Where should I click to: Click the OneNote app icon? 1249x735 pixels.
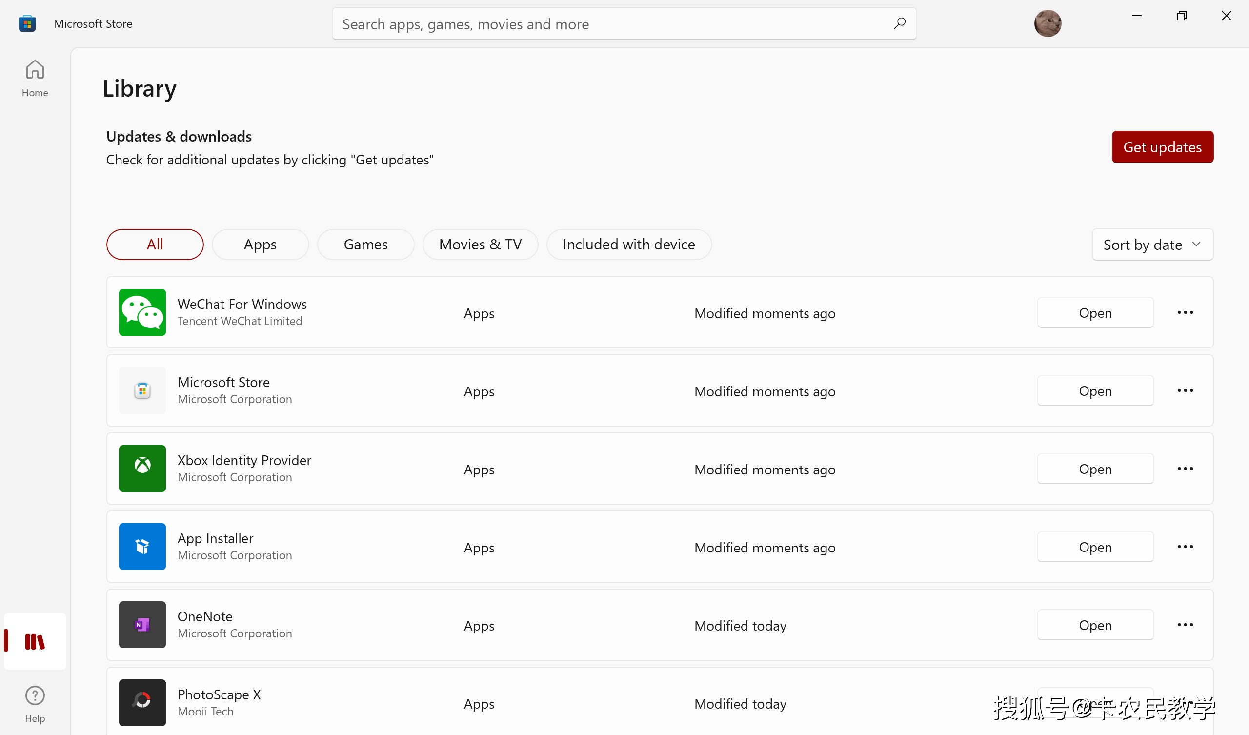[x=142, y=625]
